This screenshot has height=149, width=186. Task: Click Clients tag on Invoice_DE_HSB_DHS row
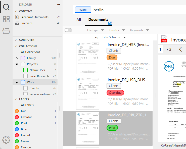click(114, 86)
